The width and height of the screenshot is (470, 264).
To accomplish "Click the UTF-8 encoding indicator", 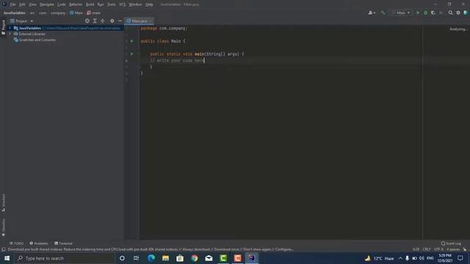I will click(438, 249).
